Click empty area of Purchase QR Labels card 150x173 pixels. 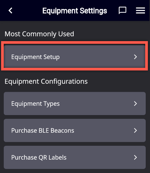click(99, 157)
